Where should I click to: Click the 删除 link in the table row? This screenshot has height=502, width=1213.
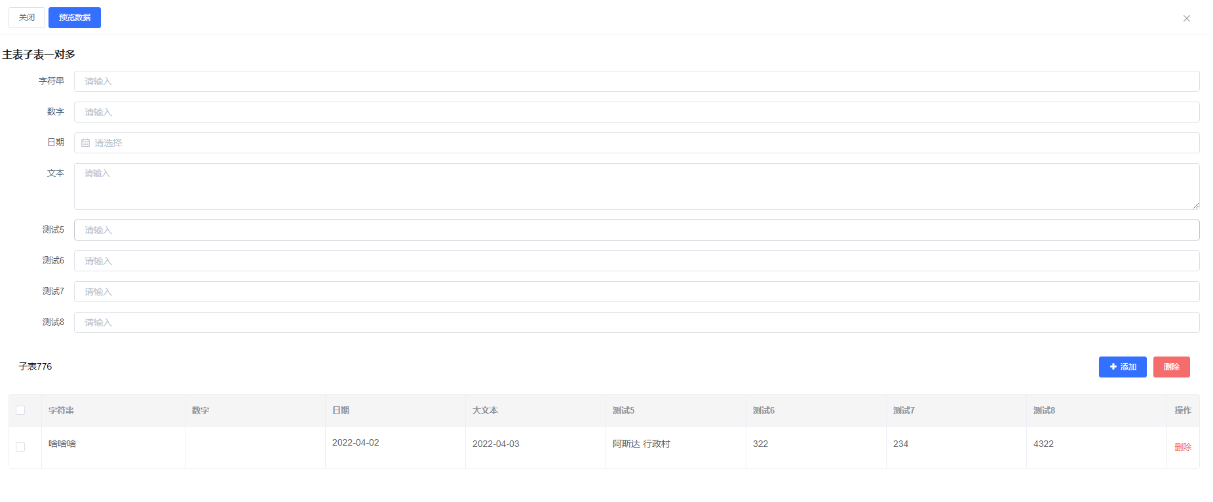pyautogui.click(x=1182, y=447)
